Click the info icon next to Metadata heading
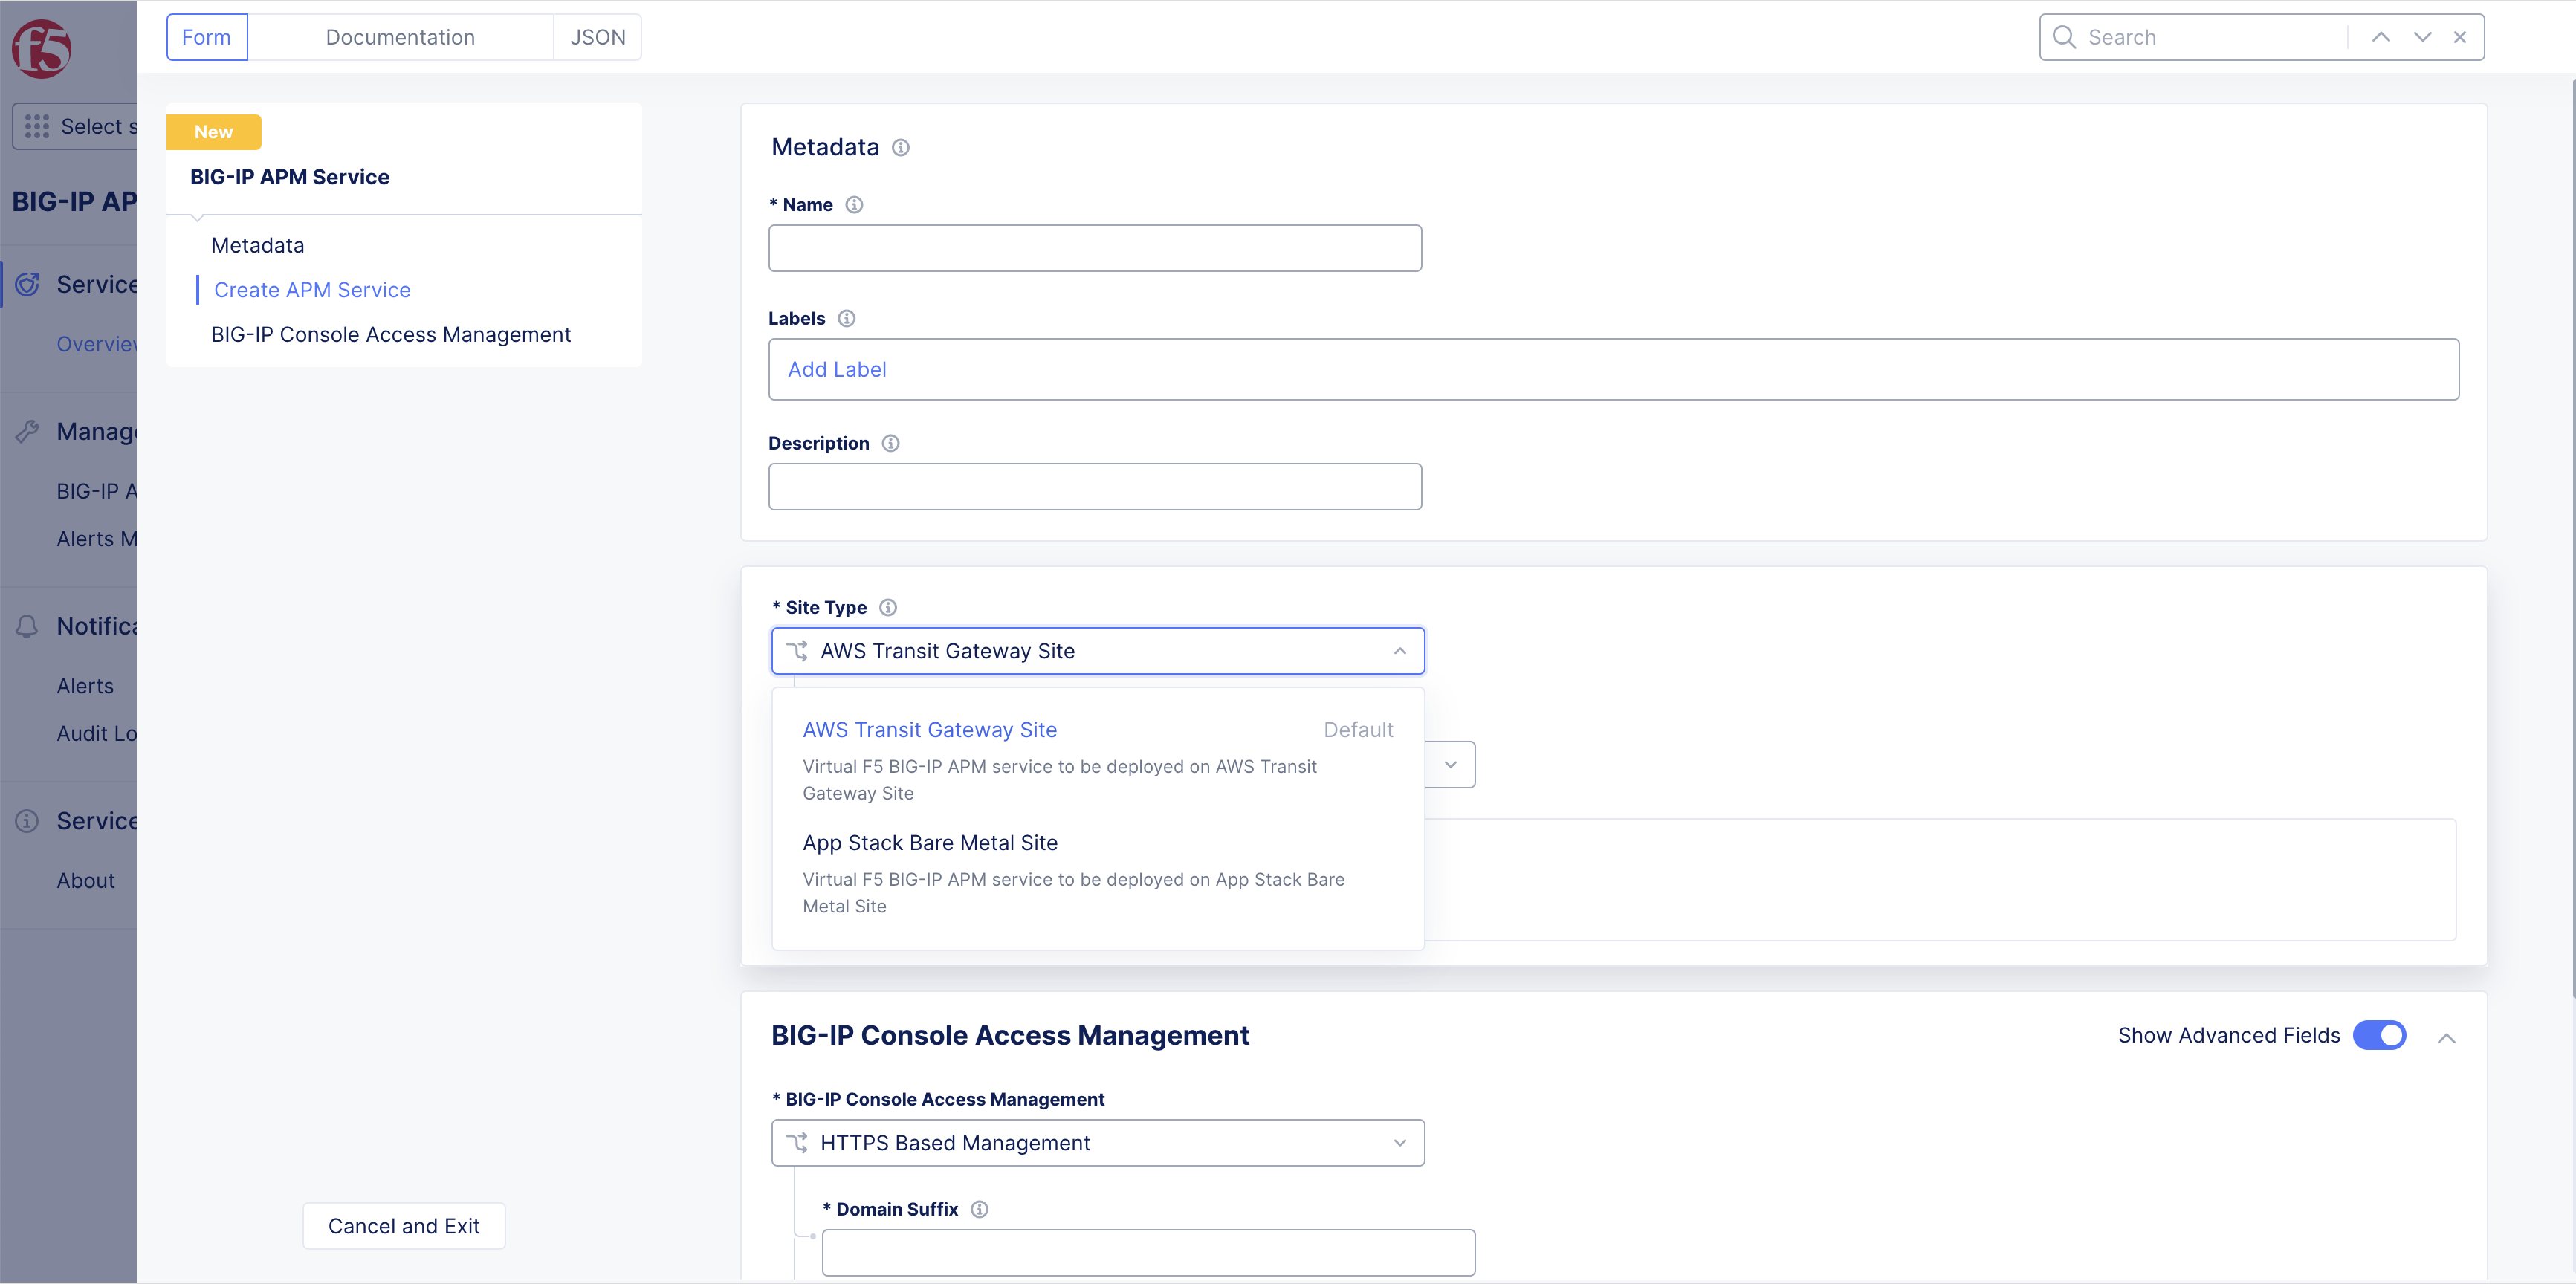The height and width of the screenshot is (1284, 2576). [x=900, y=148]
